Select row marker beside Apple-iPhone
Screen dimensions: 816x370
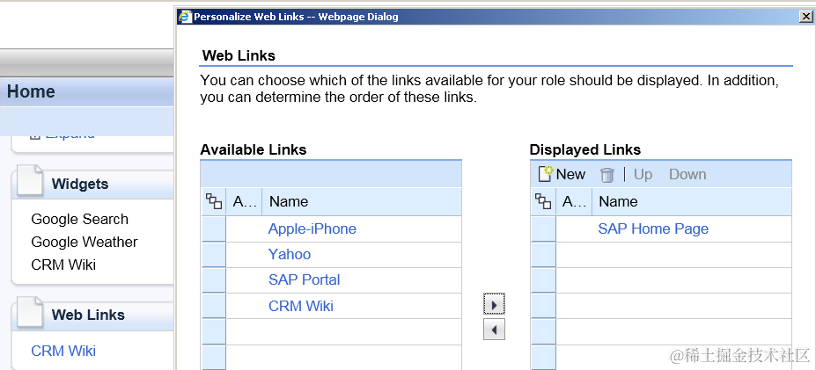point(213,229)
